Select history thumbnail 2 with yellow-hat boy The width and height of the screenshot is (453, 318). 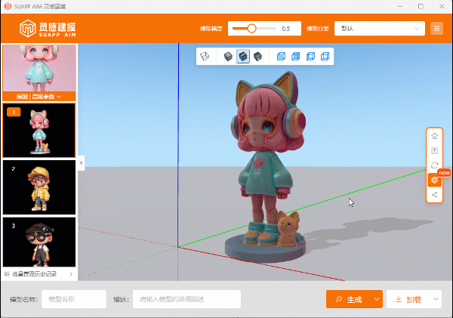pyautogui.click(x=39, y=187)
